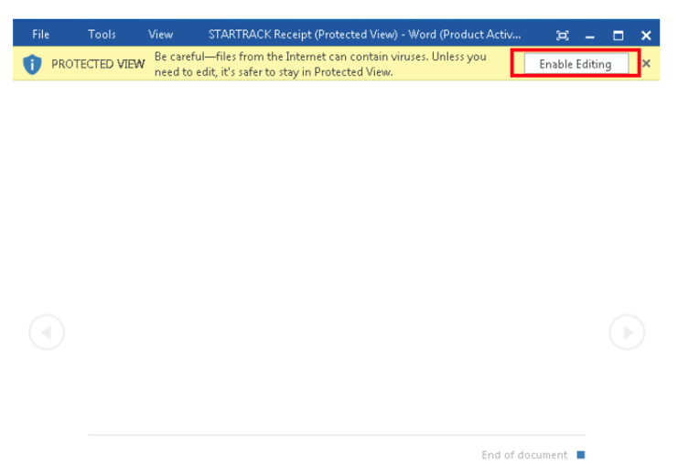Click the PROTECTED VIEW label
This screenshot has height=466, width=678.
pos(98,65)
